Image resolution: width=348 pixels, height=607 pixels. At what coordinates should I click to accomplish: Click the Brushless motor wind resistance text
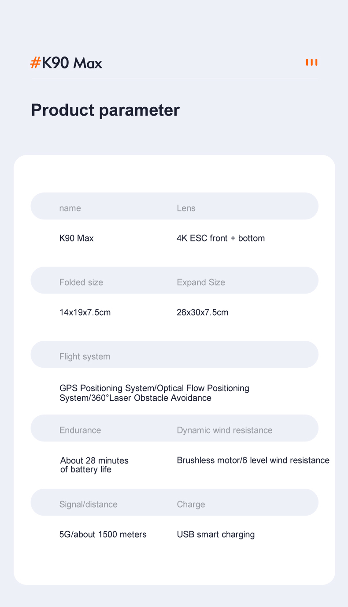click(253, 460)
